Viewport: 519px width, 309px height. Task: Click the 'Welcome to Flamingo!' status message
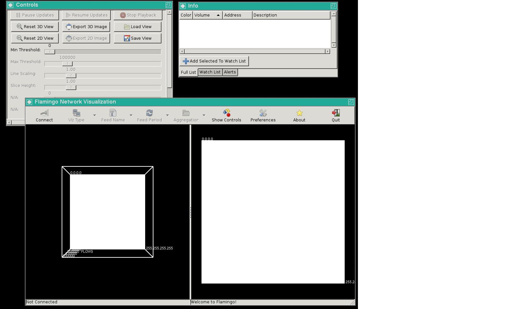[213, 302]
